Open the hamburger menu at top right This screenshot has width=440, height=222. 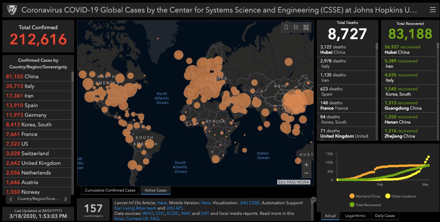[x=433, y=10]
